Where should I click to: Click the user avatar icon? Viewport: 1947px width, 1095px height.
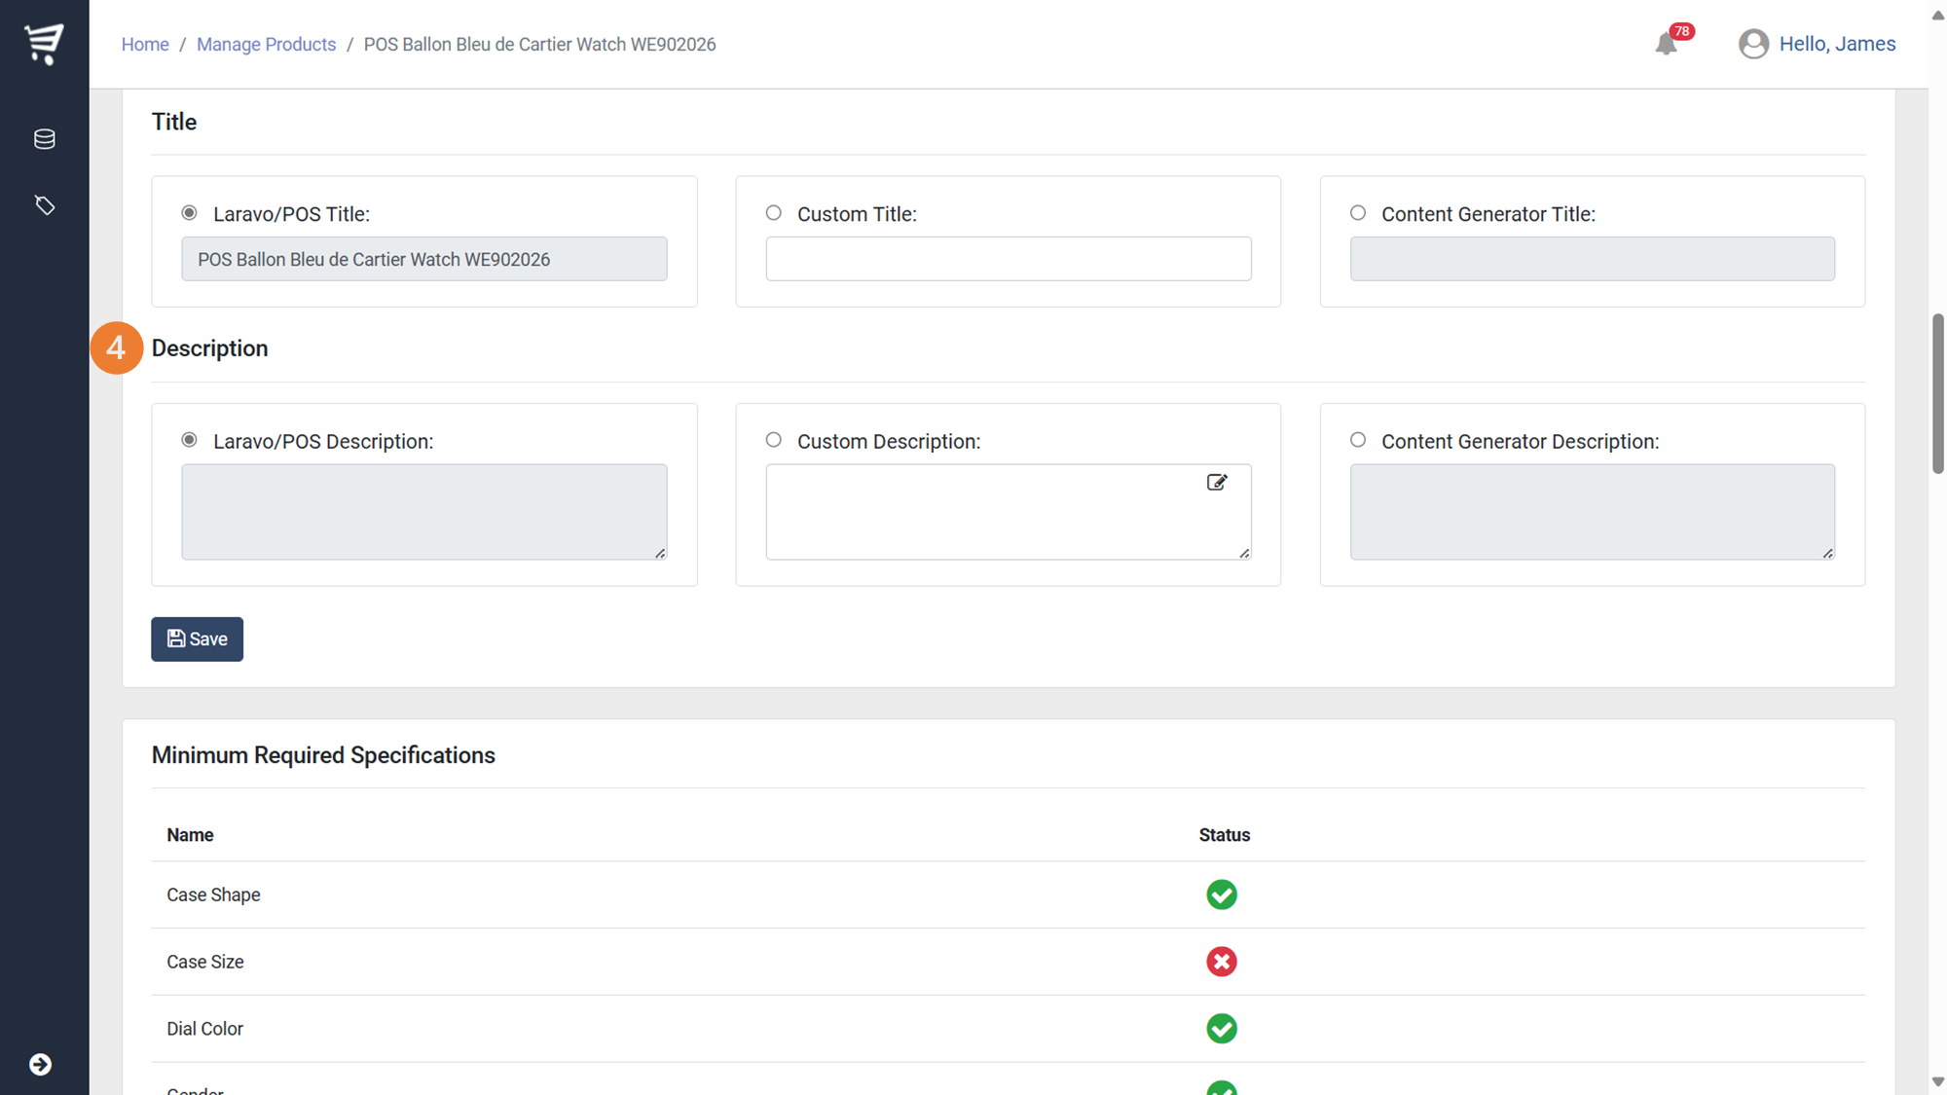coord(1753,44)
